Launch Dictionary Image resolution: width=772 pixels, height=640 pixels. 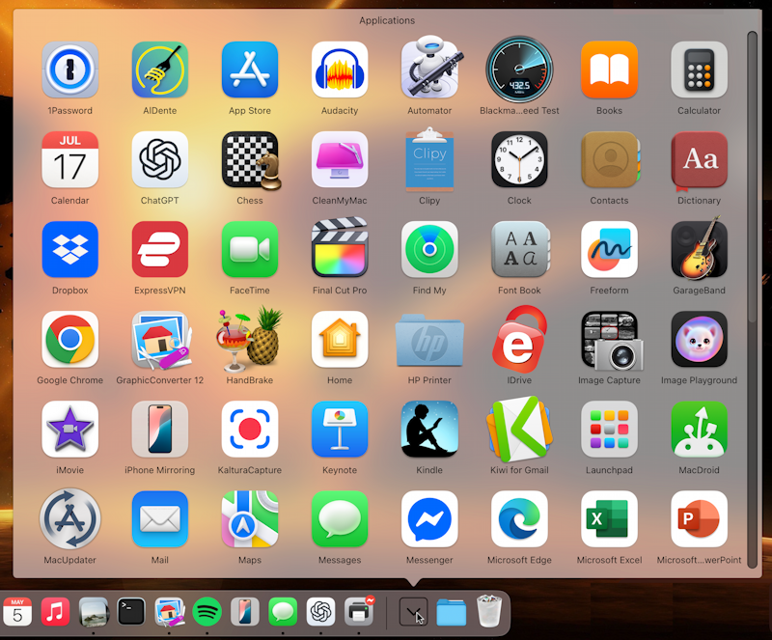(699, 160)
